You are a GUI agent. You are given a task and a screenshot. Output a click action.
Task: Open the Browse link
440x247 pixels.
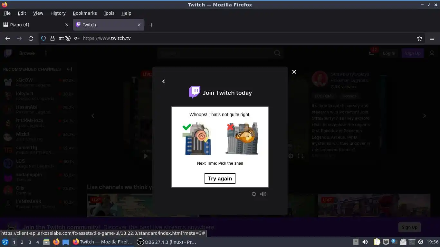[x=27, y=53]
